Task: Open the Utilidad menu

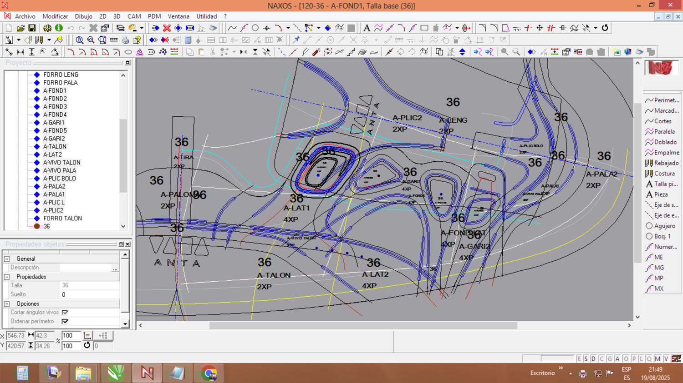Action: pyautogui.click(x=206, y=16)
